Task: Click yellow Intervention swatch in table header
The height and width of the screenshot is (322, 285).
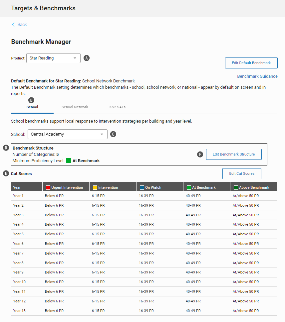Action: pyautogui.click(x=95, y=187)
